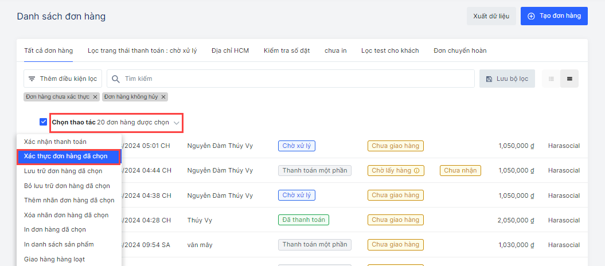Click Nguyễn Đàm Thúy Vy on 04:44 CH row
Viewport: 605px width, 266px height.
pyautogui.click(x=220, y=170)
